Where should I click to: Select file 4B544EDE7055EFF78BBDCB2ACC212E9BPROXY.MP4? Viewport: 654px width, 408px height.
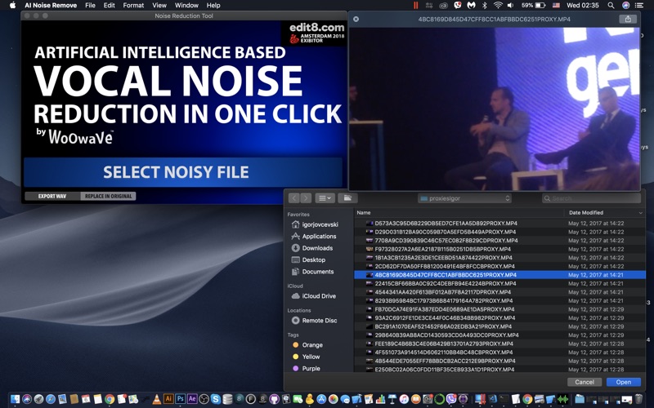pos(499,361)
